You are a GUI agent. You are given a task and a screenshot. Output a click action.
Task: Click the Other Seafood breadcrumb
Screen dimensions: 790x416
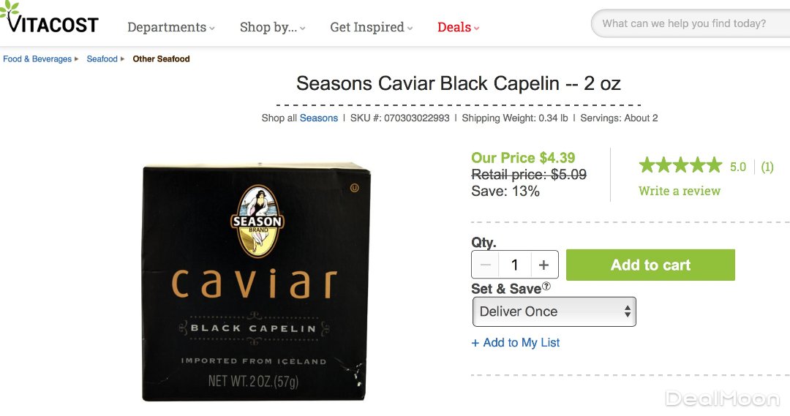click(161, 59)
